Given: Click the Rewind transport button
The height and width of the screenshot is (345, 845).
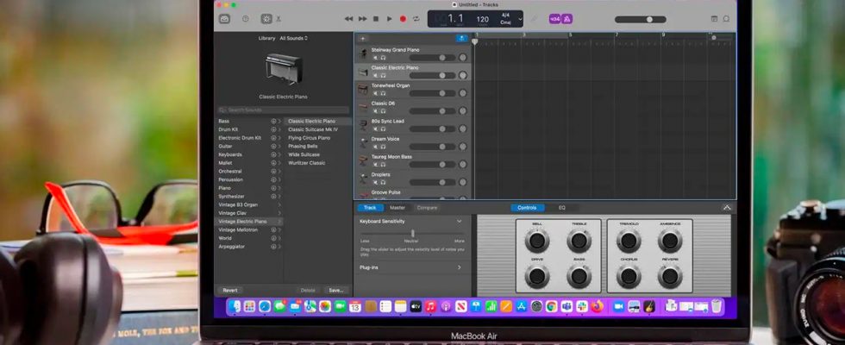Looking at the screenshot, I should pyautogui.click(x=348, y=19).
